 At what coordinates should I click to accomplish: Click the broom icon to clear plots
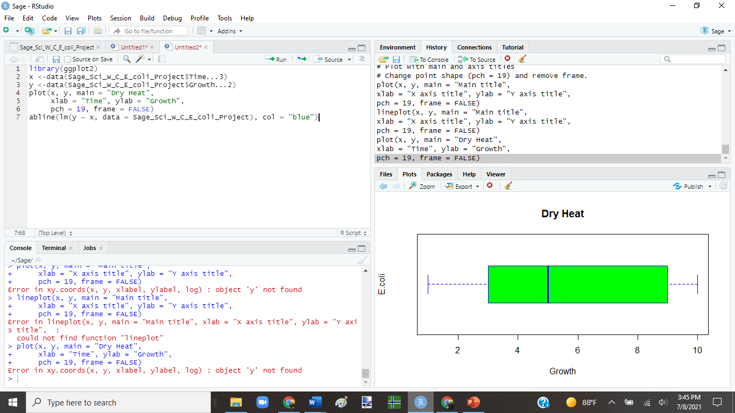(508, 186)
